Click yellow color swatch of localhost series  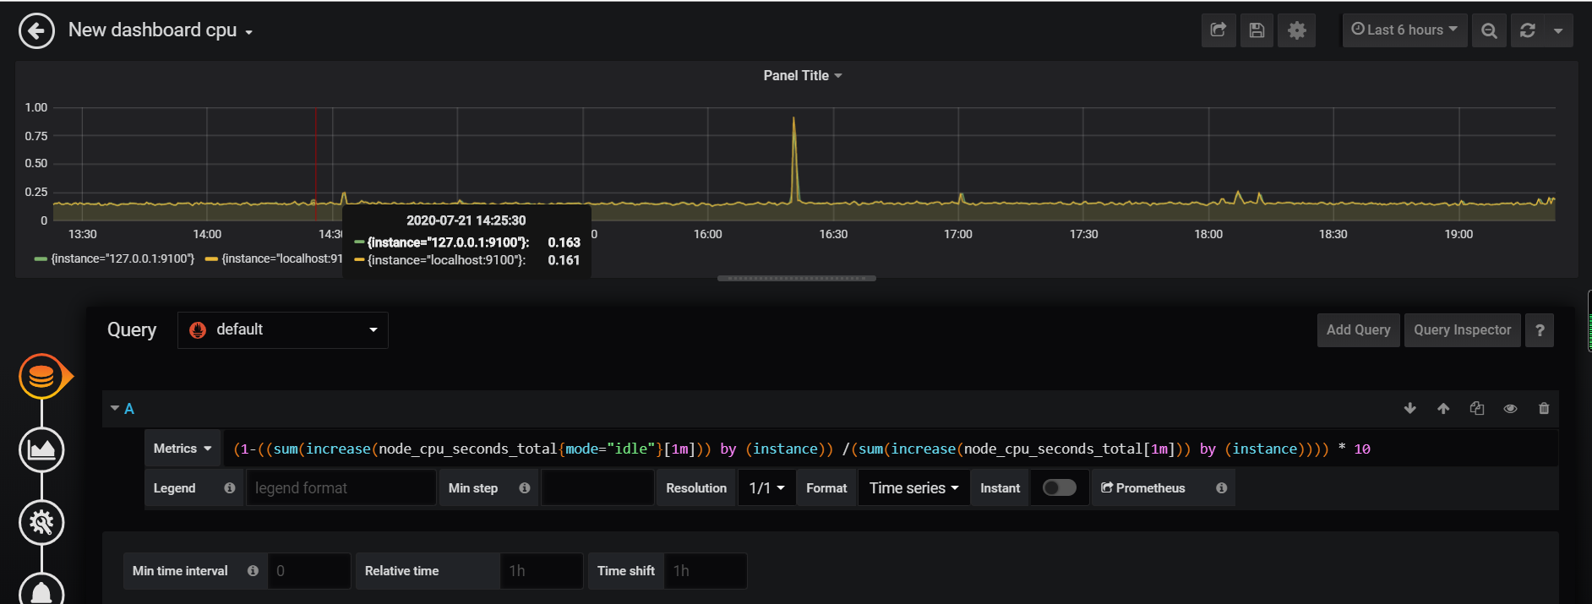pos(211,259)
